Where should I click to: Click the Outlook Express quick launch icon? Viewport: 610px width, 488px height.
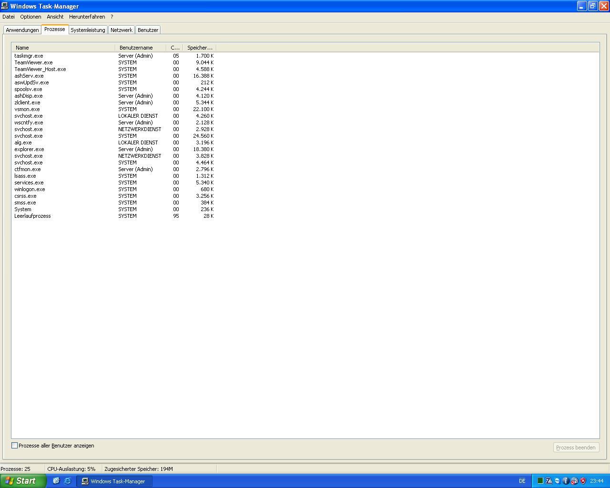56,481
